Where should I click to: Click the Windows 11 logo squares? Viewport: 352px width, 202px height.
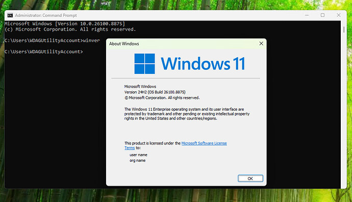[x=144, y=64]
